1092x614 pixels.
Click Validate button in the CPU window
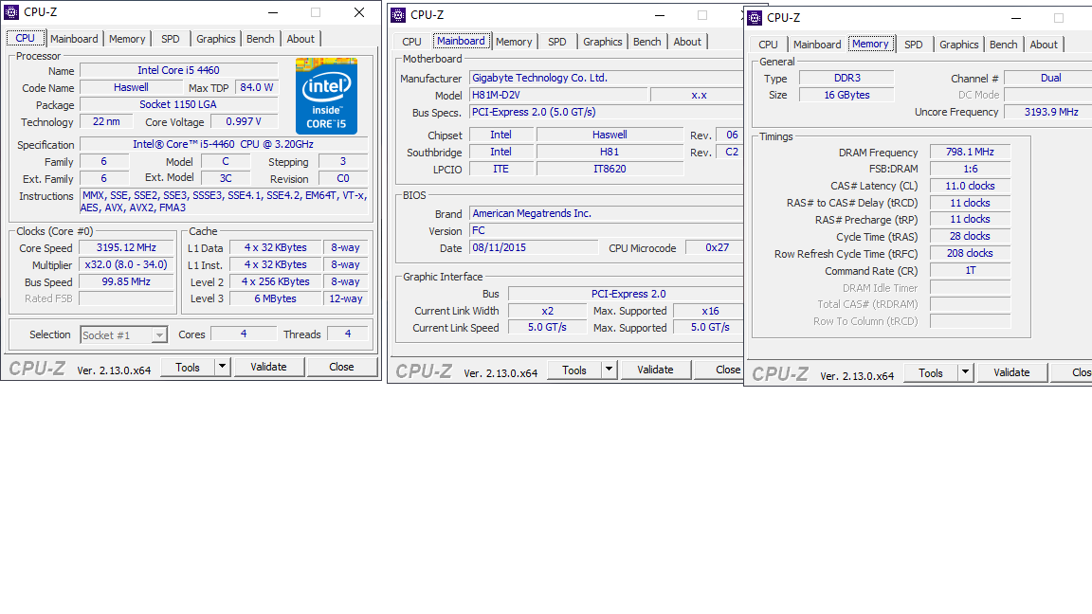269,367
